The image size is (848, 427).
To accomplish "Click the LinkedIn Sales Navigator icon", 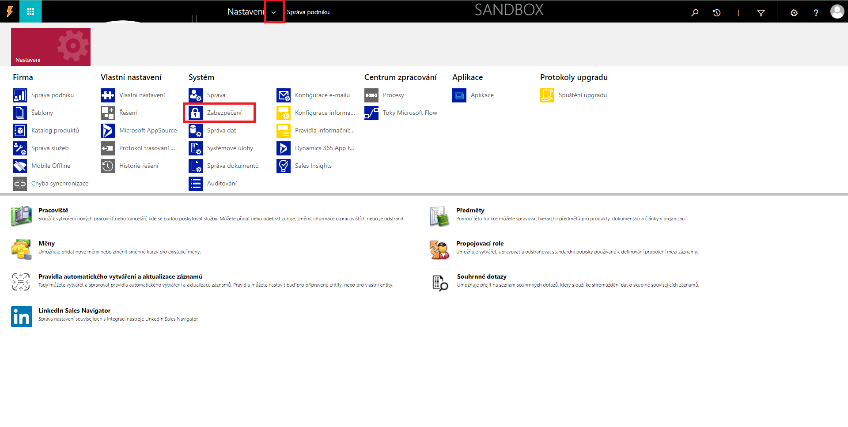I will pyautogui.click(x=22, y=317).
